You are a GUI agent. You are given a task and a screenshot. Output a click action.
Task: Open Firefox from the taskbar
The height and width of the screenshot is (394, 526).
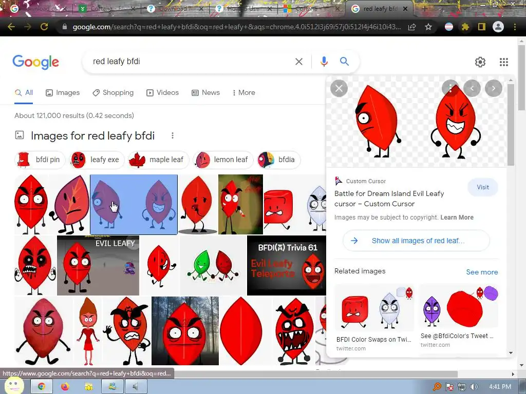65,387
